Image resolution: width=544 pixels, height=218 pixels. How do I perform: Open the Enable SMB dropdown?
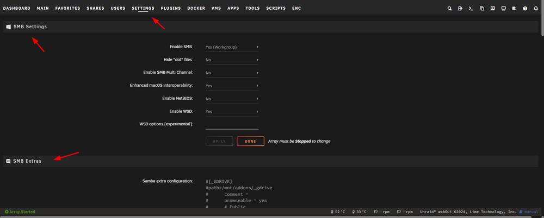(x=232, y=47)
